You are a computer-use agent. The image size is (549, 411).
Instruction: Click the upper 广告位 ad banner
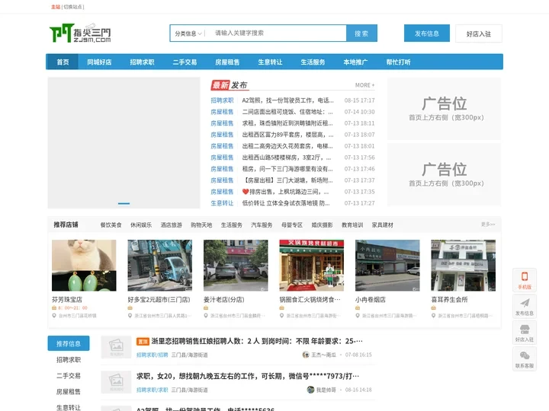[445, 109]
